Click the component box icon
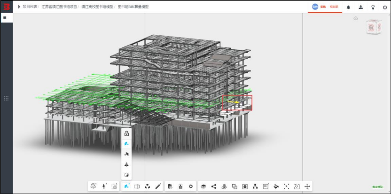The height and width of the screenshot is (194, 391). click(245, 186)
